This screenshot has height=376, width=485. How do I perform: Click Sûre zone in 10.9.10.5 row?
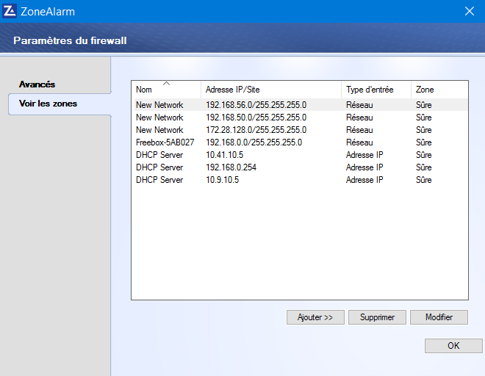[424, 180]
